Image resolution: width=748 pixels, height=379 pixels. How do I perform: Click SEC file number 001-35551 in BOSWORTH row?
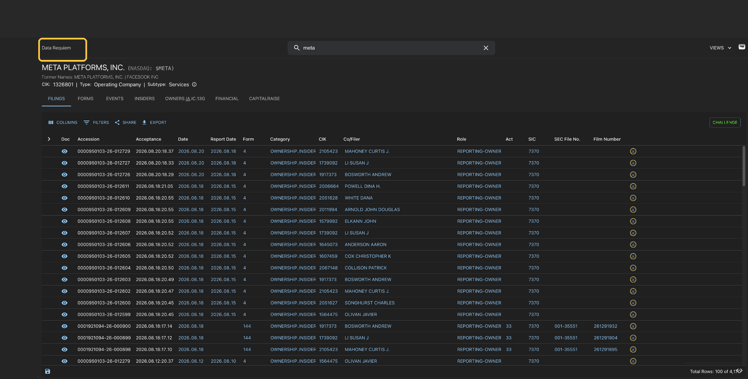click(566, 326)
